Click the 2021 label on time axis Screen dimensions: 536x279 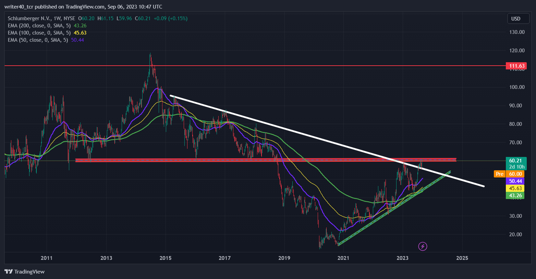coord(343,258)
